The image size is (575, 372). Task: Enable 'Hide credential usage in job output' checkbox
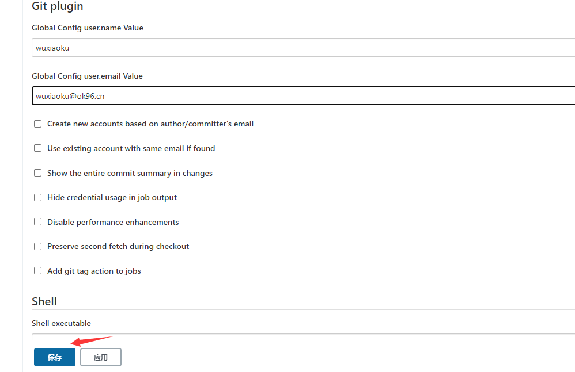pos(38,197)
